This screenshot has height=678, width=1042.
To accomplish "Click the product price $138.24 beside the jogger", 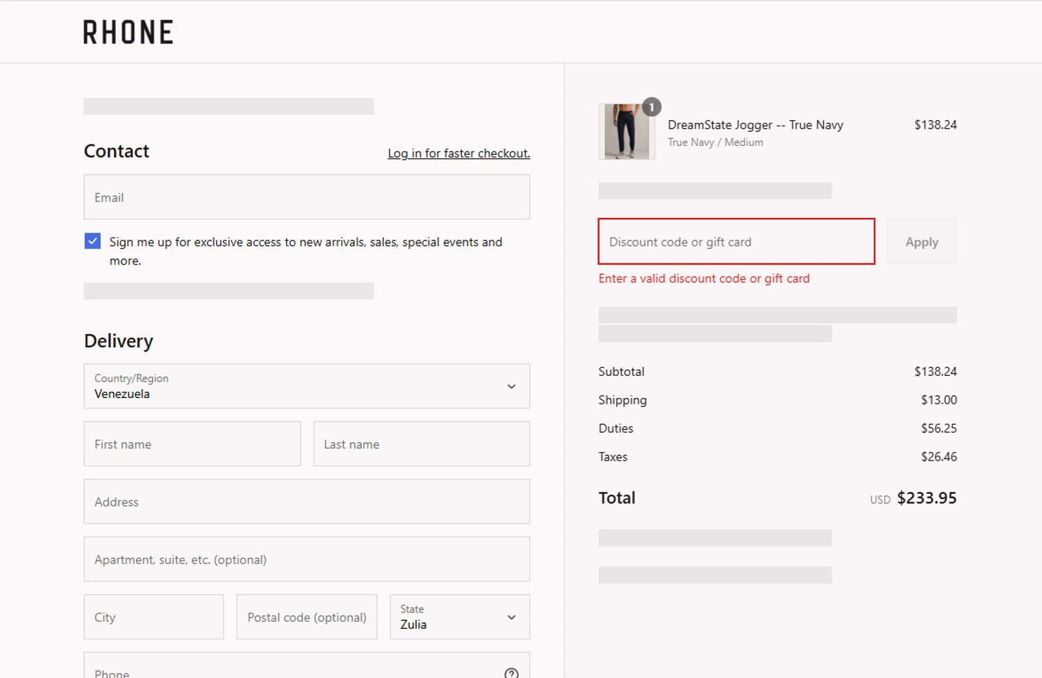I will (935, 125).
